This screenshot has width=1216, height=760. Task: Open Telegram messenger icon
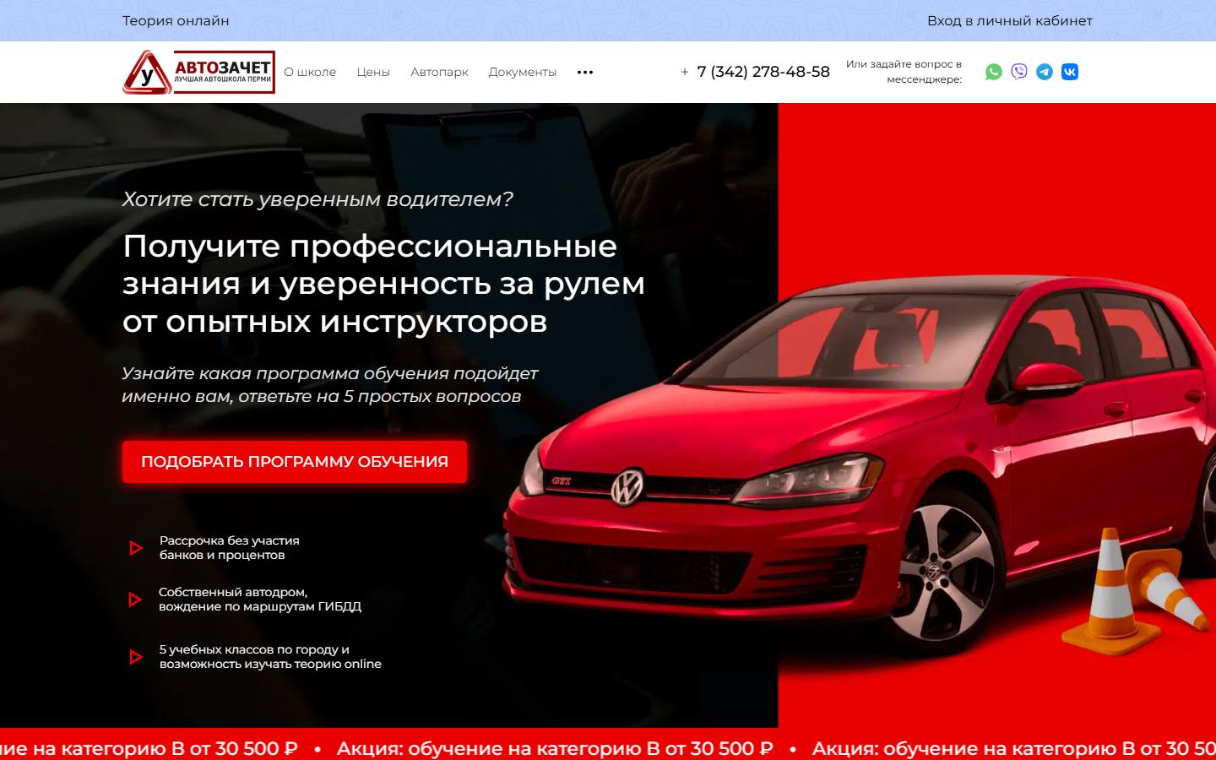1045,72
